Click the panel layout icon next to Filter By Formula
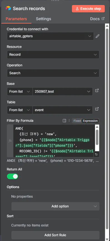This screenshot has height=241, width=110. coord(64,121)
